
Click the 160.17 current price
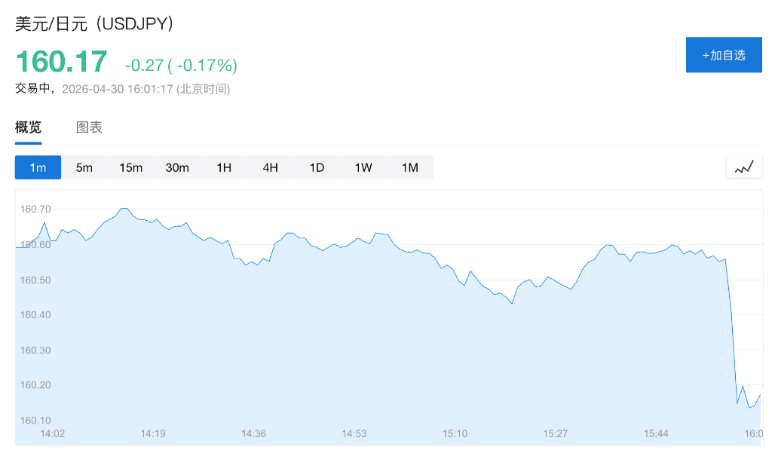[61, 62]
